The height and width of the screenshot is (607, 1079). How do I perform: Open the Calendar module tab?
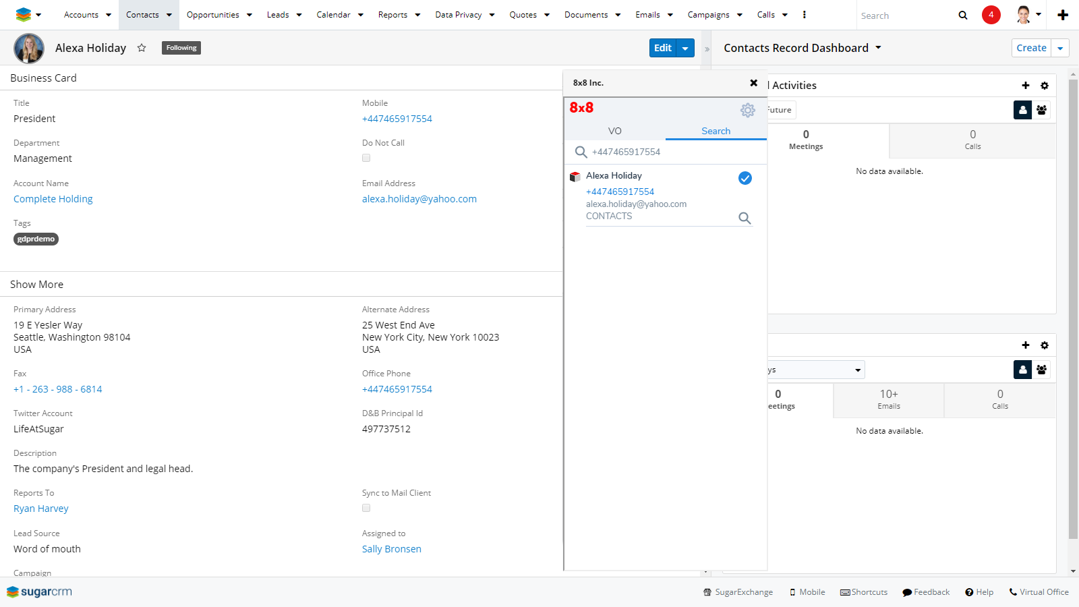click(x=333, y=15)
